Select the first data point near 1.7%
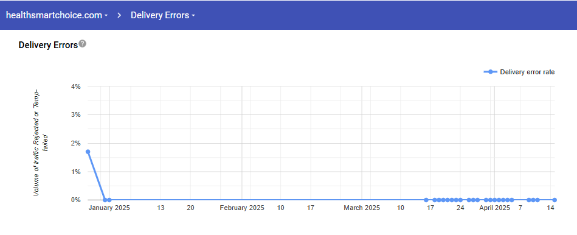This screenshot has width=577, height=235. pos(88,152)
